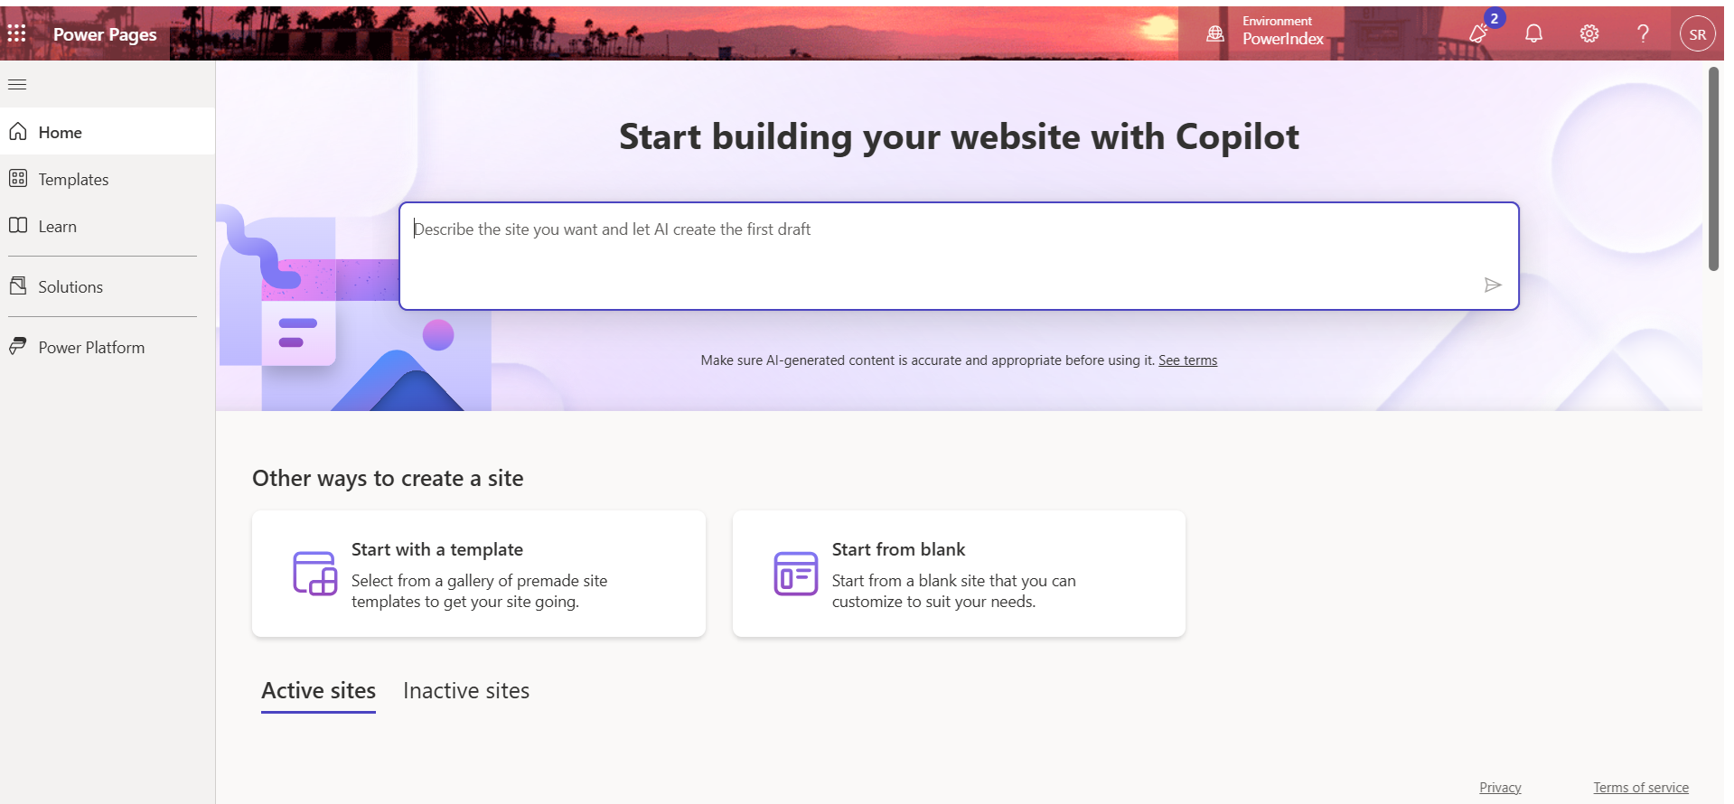The width and height of the screenshot is (1734, 804).
Task: Open the app launcher waffle icon
Action: [16, 33]
